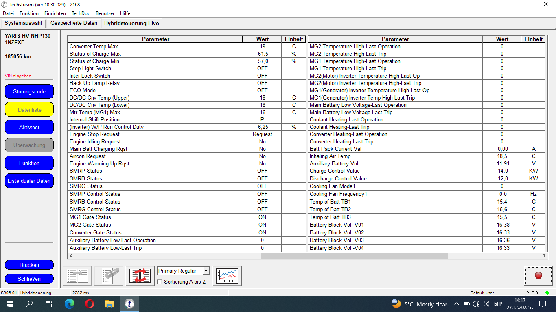The height and width of the screenshot is (312, 556).
Task: Open the line graph view icon
Action: (227, 276)
